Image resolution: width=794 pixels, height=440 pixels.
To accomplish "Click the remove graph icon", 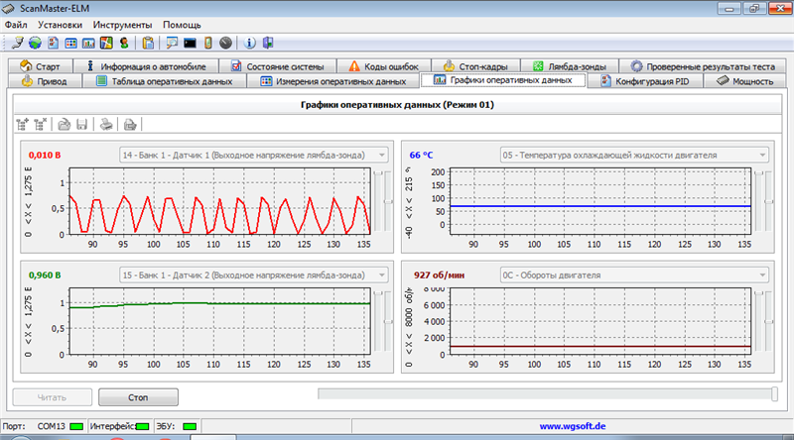I will click(41, 124).
